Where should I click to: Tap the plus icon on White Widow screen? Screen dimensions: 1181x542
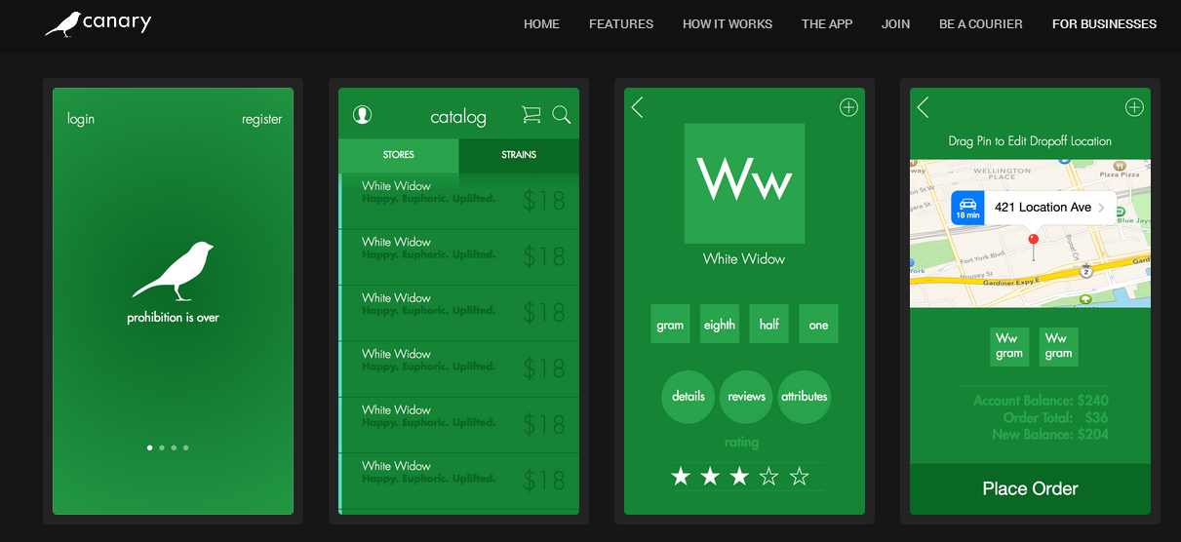click(848, 107)
